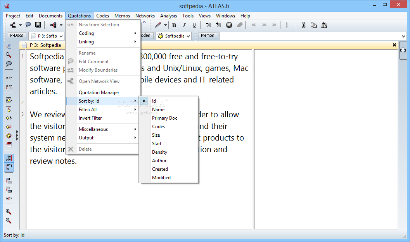
Task: Click the bullet list icon
Action: point(289,25)
